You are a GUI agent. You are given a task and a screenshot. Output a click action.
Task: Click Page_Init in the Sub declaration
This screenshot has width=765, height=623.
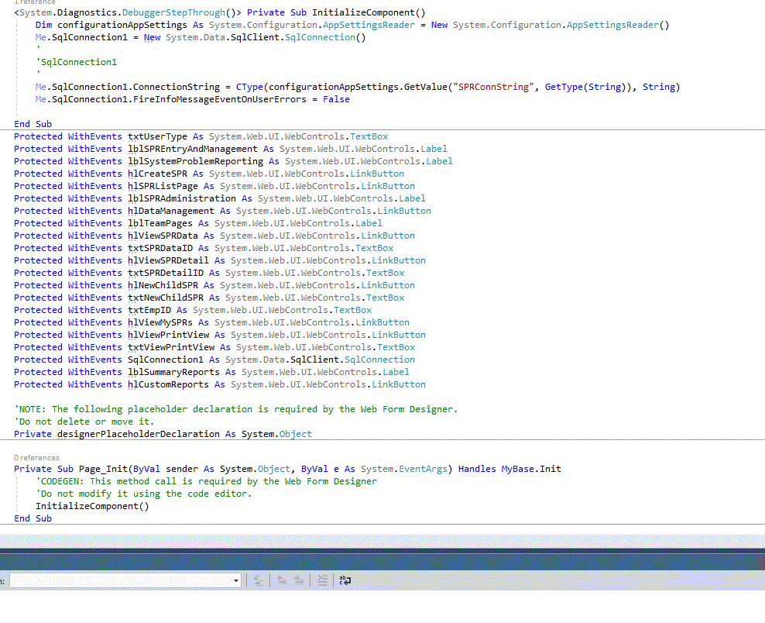click(x=103, y=469)
